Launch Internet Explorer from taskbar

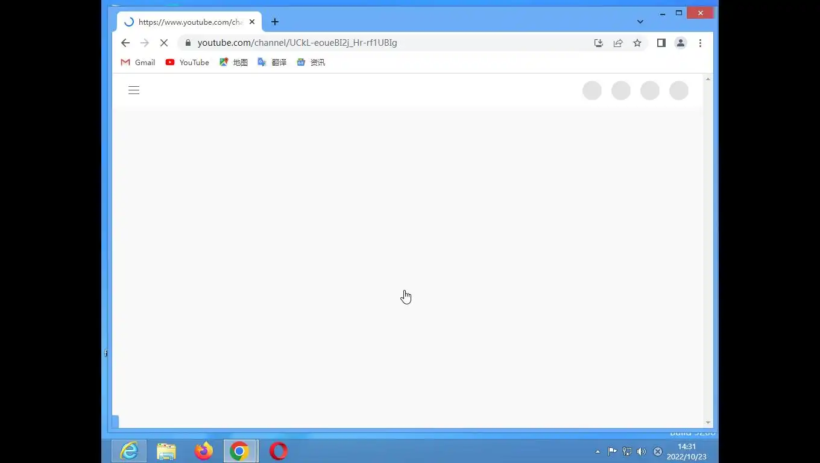click(x=129, y=451)
